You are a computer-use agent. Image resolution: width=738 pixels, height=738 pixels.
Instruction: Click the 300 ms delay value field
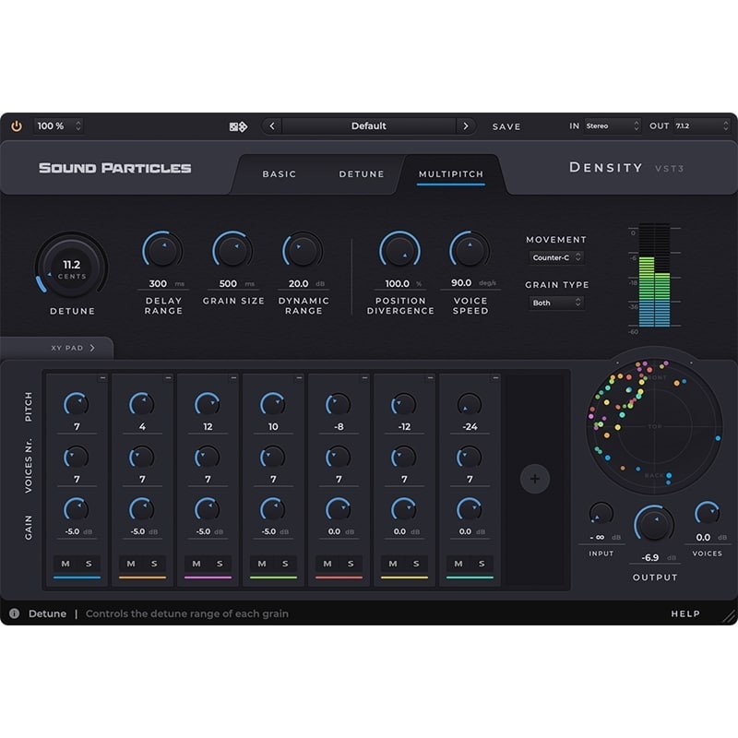pyautogui.click(x=162, y=284)
